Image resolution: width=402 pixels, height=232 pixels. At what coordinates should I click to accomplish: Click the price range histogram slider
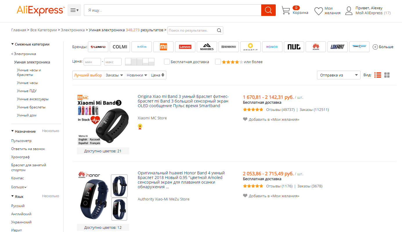[x=140, y=62]
